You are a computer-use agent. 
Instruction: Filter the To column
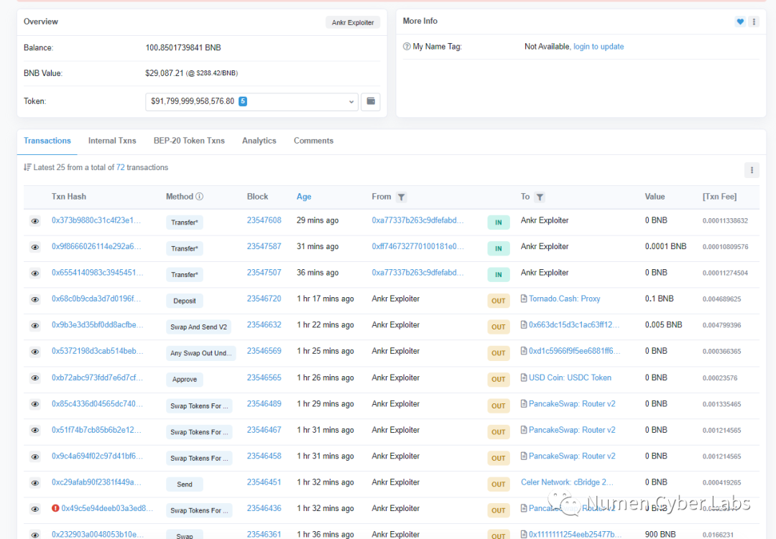click(x=540, y=197)
